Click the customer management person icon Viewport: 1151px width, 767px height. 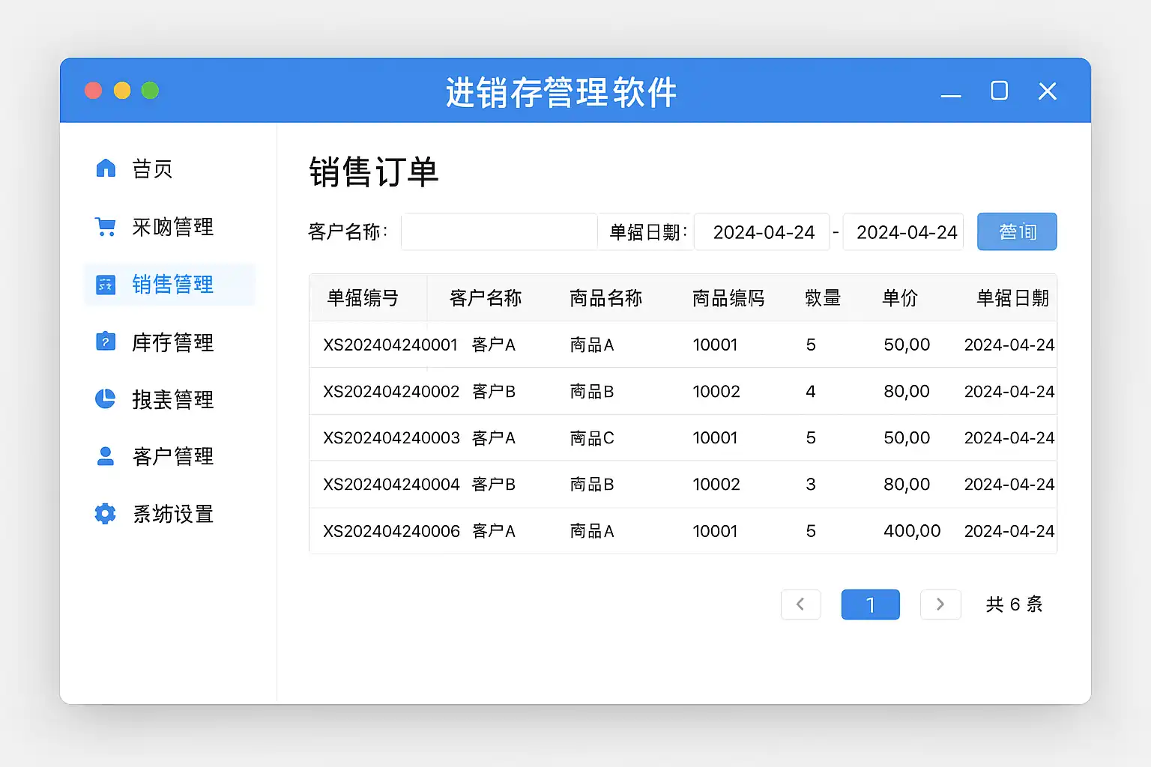click(x=106, y=456)
